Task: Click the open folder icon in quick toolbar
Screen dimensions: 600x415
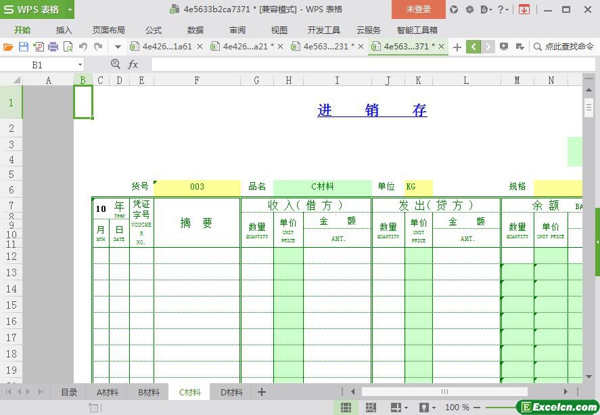Action: 8,47
